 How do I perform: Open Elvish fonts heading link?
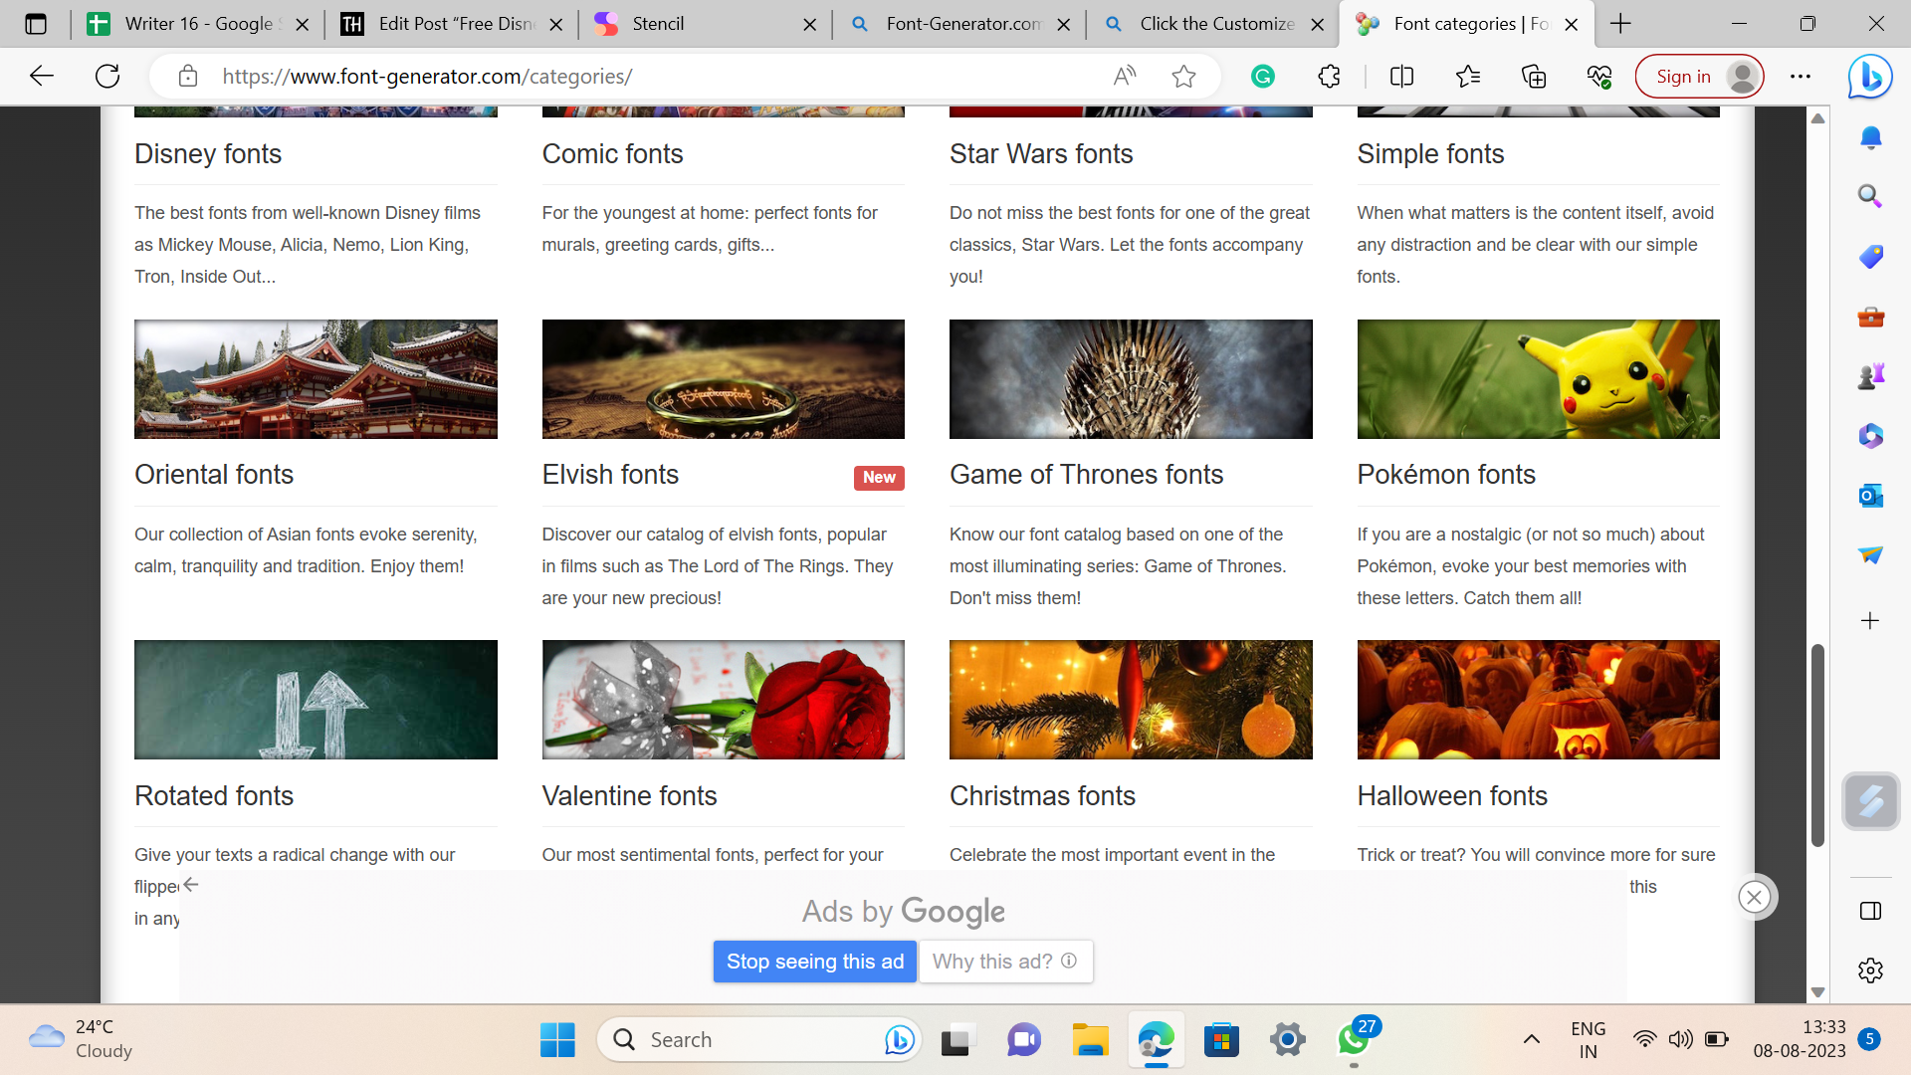(x=610, y=475)
